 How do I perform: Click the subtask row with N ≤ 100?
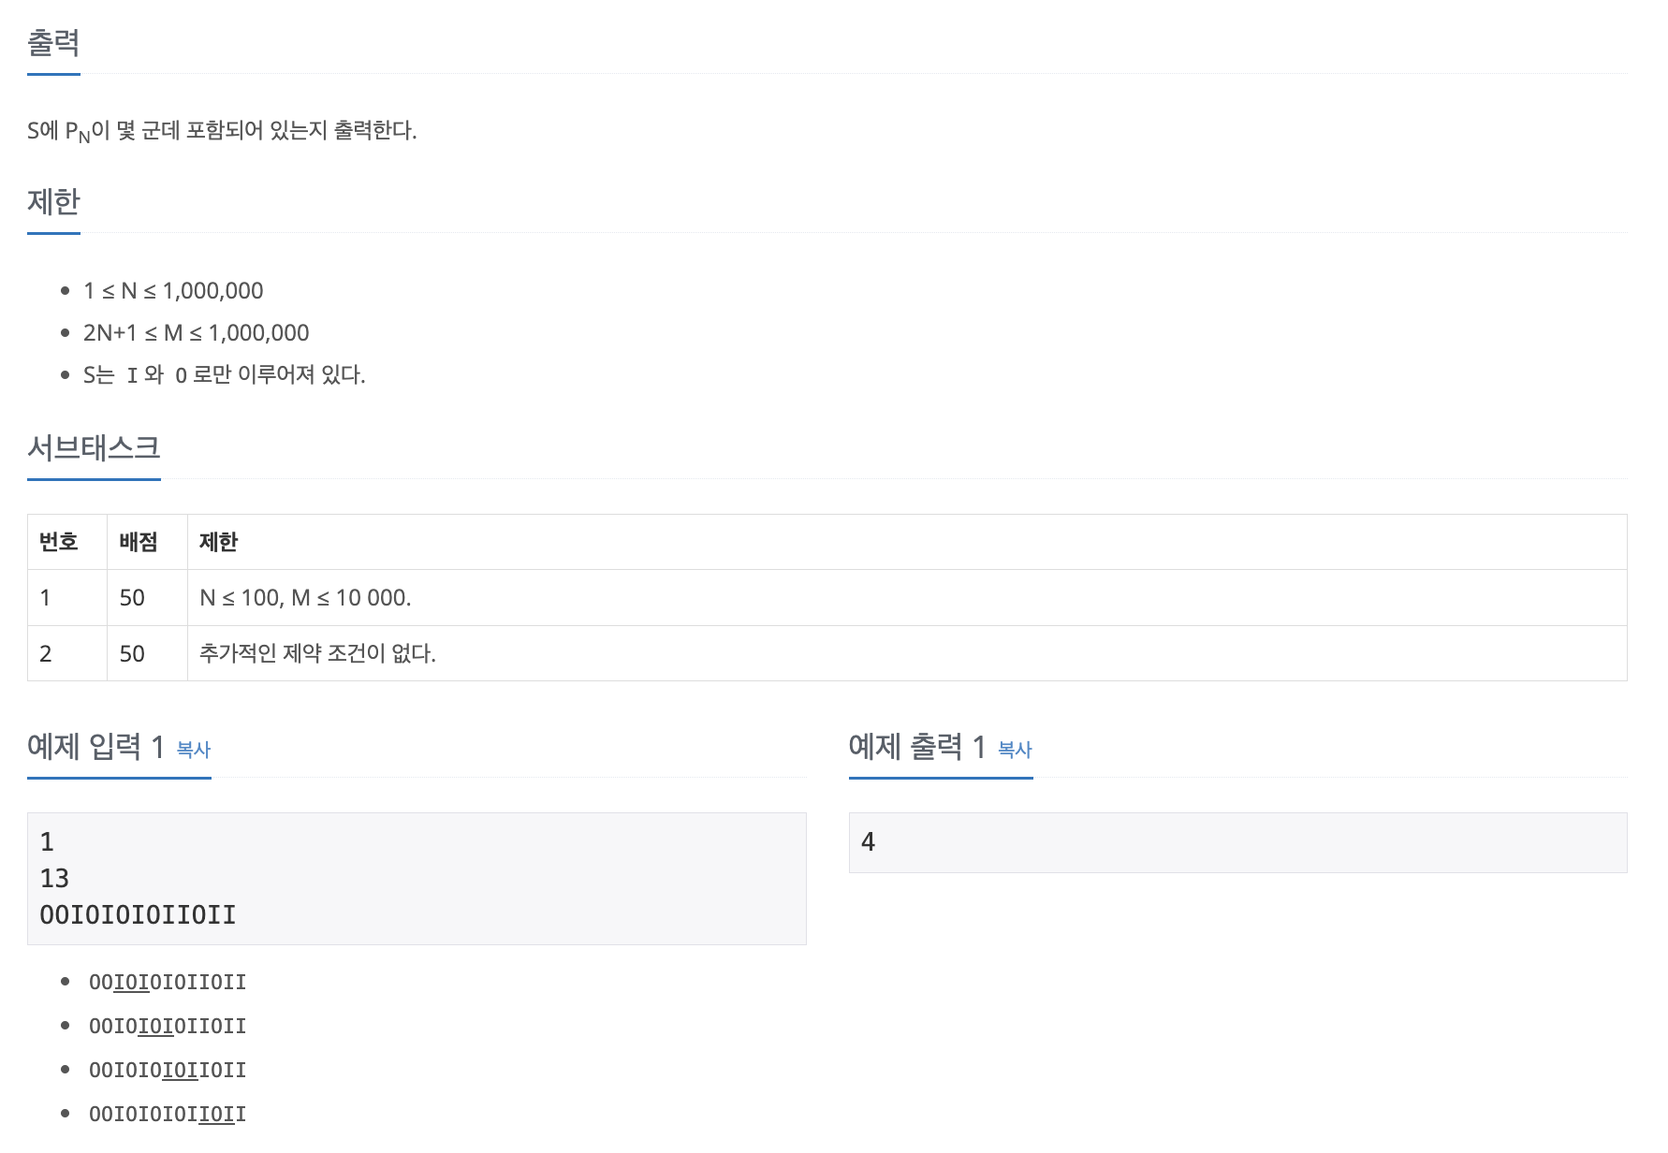pyautogui.click(x=827, y=598)
